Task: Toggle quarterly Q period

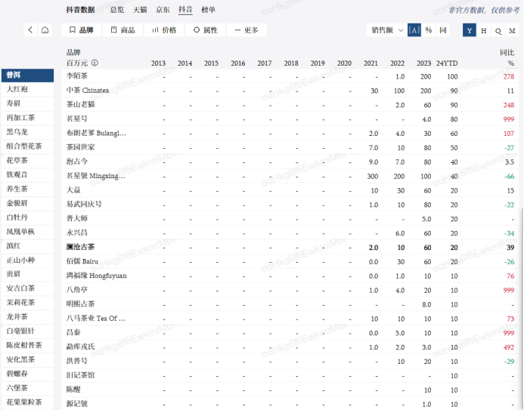Action: coord(498,30)
